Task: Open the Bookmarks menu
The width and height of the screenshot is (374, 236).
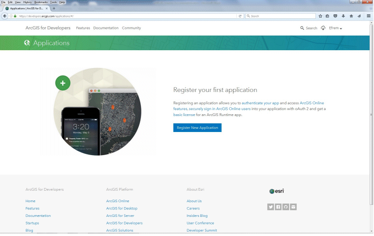Action: click(x=41, y=2)
